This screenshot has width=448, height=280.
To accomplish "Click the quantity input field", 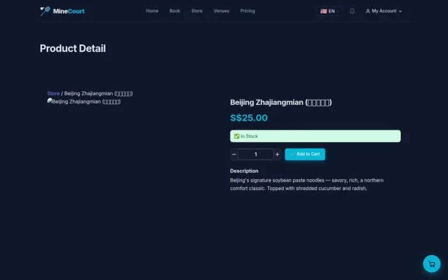I will pos(256,155).
